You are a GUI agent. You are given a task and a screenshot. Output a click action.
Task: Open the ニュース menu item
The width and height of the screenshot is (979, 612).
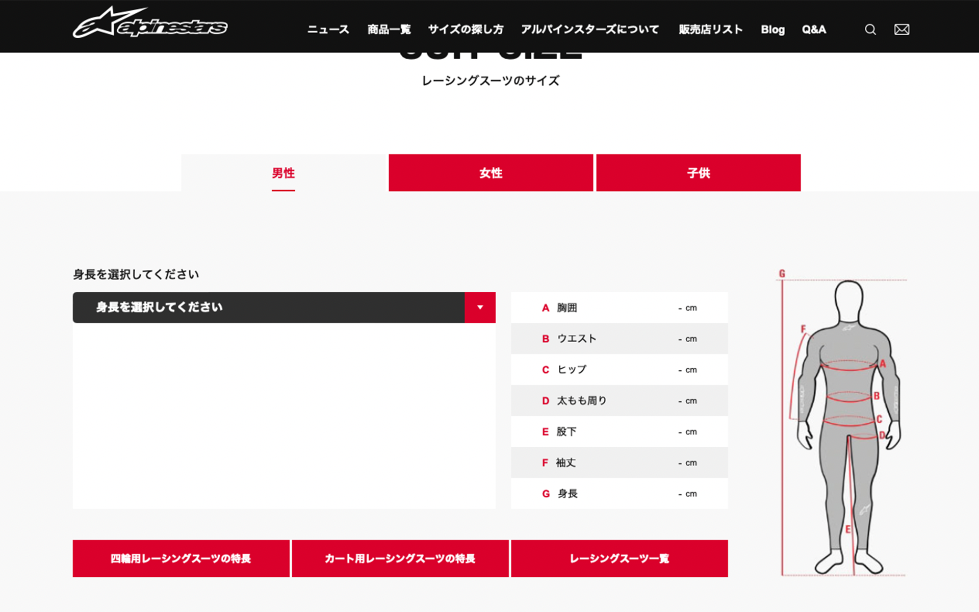(x=327, y=30)
